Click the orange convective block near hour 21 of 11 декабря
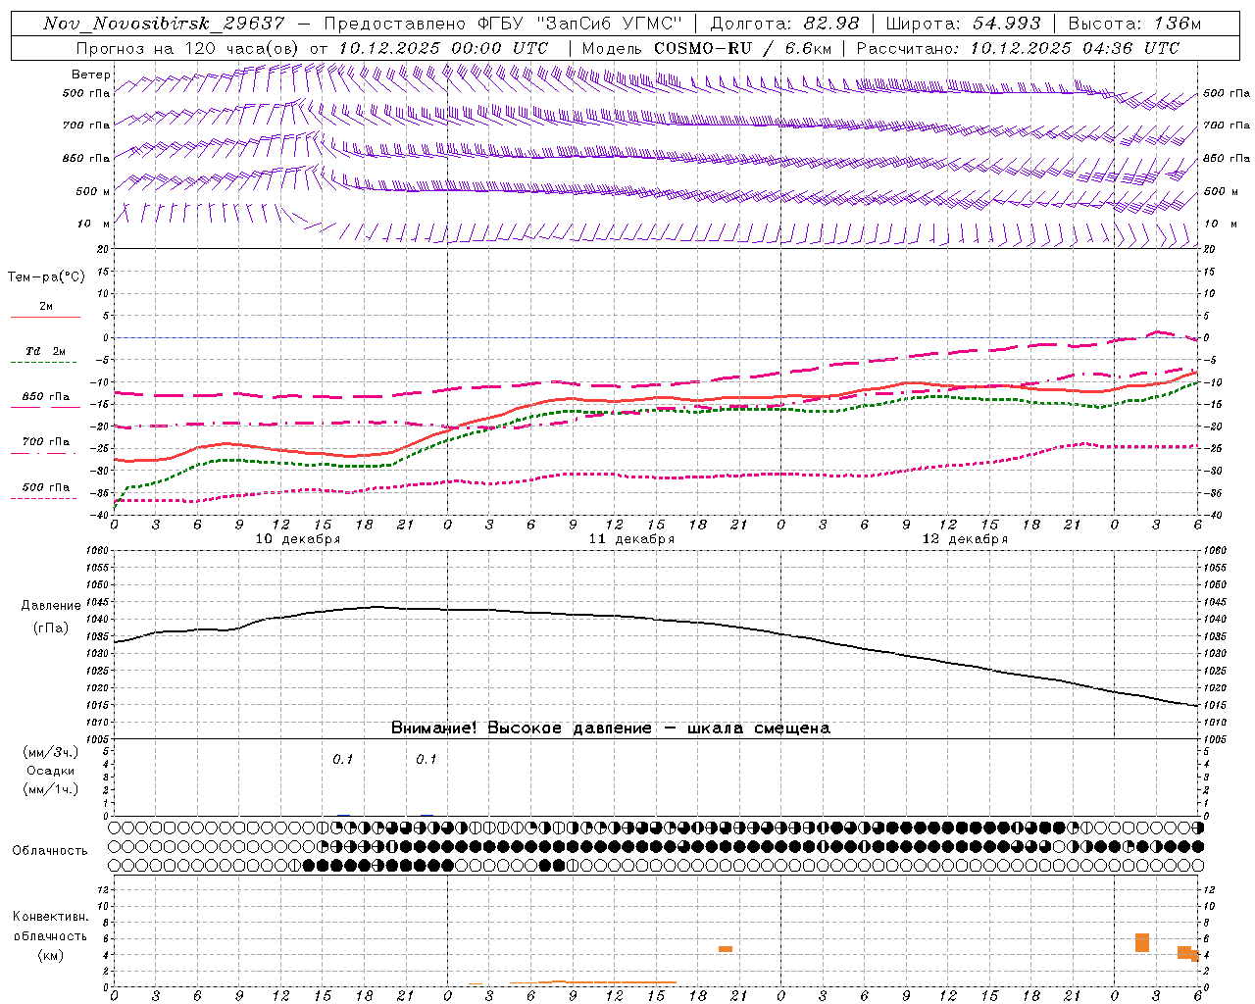Screen dimensions: 1255x1004 click(x=726, y=949)
